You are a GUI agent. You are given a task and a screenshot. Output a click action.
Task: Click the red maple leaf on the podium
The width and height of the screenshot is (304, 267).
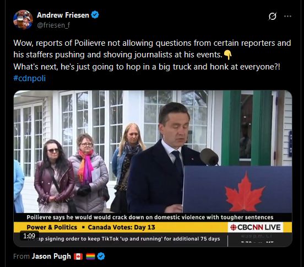pos(245,192)
